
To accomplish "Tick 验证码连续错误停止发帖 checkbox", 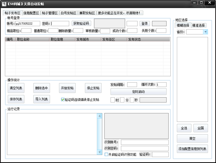I will [x=63, y=100].
